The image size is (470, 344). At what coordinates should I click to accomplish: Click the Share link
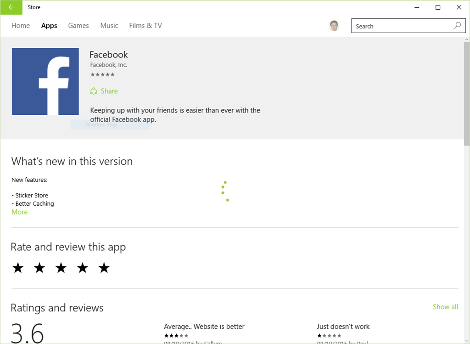point(109,91)
